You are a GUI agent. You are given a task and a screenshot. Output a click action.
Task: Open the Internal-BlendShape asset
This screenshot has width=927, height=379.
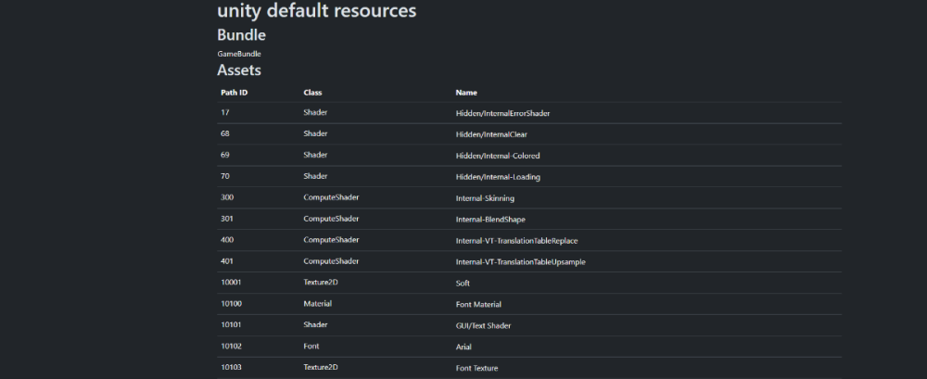pos(491,220)
